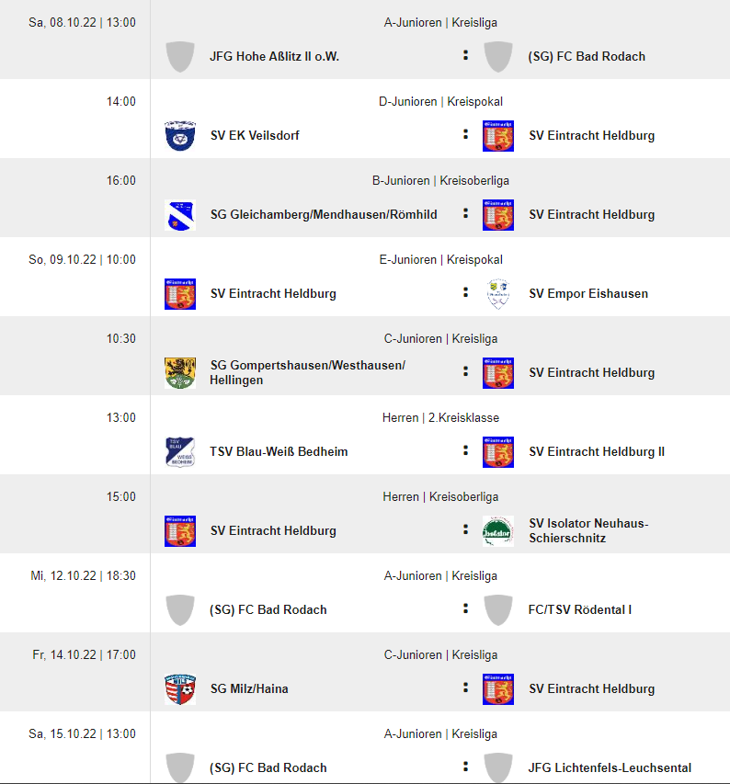Click the SV Empor Eishausen club crest
The height and width of the screenshot is (784, 730).
coord(498,294)
